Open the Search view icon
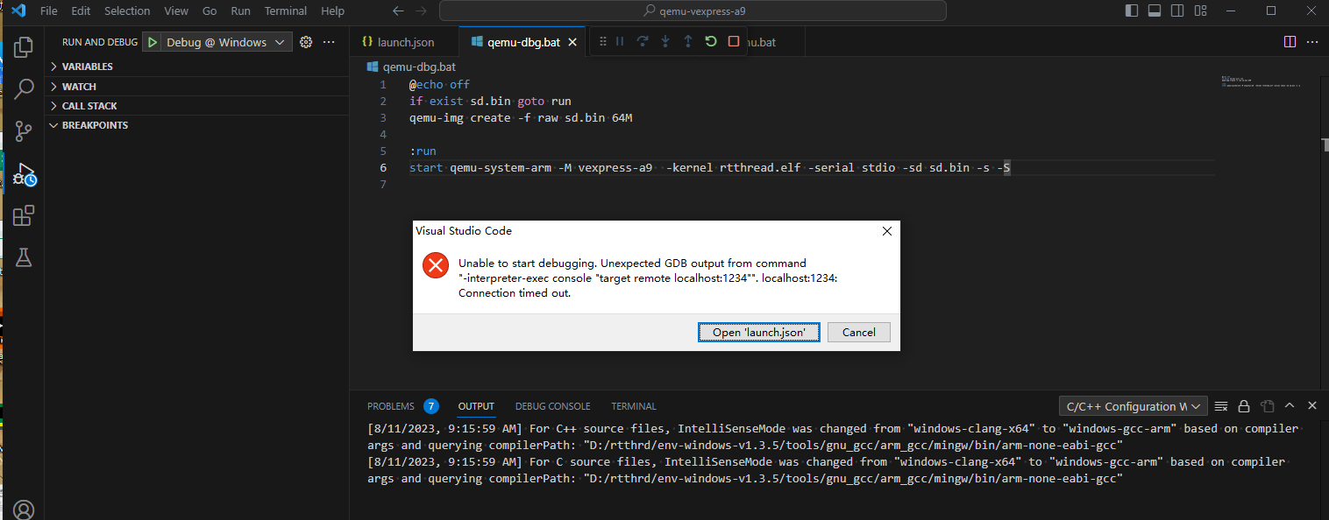The image size is (1329, 520). tap(24, 88)
